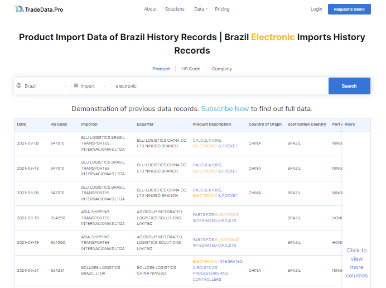Screen dimensions: 386x288
Task: Click BLU LOGISTICS CHINA exporter in 2021-08-13 row
Action: [162, 168]
